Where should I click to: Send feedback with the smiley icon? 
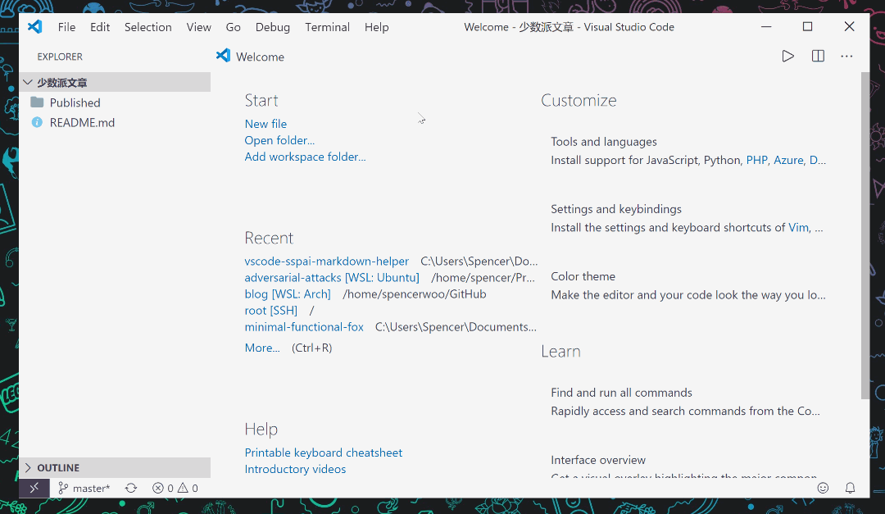(823, 488)
